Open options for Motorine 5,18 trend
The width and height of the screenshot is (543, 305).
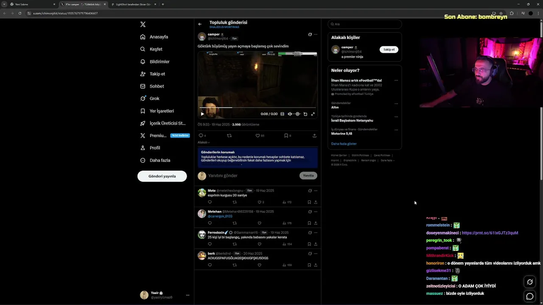(396, 130)
